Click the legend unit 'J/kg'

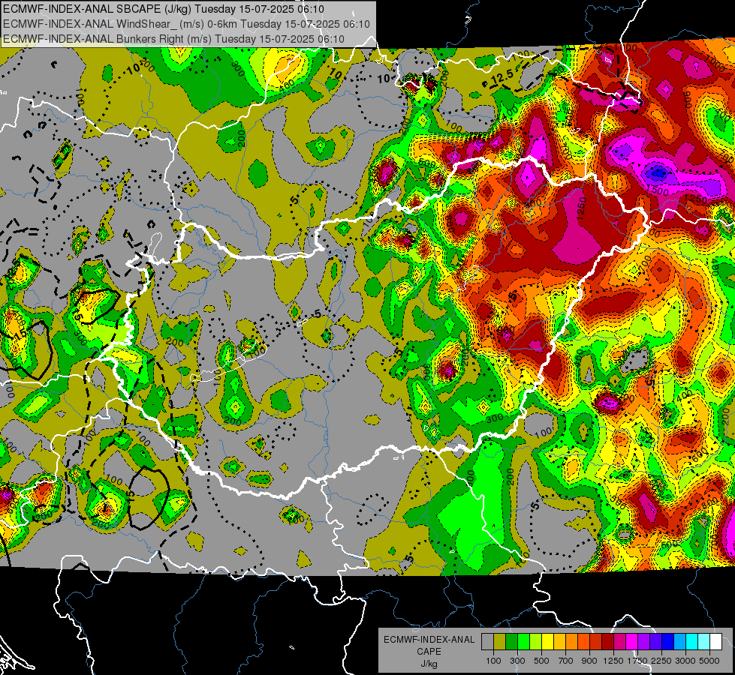tap(429, 664)
